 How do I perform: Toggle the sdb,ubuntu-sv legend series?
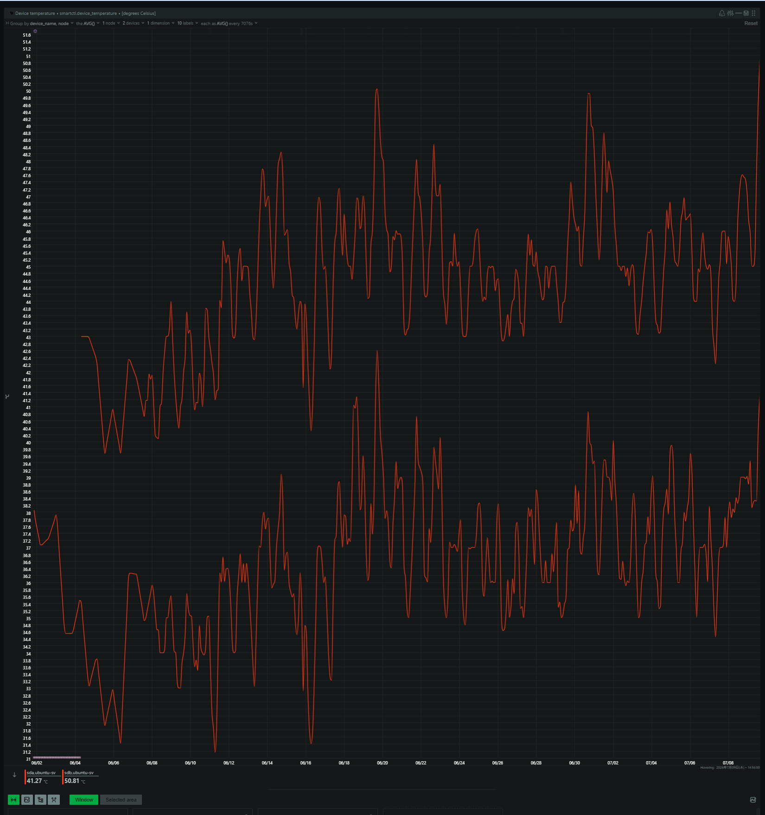point(80,777)
